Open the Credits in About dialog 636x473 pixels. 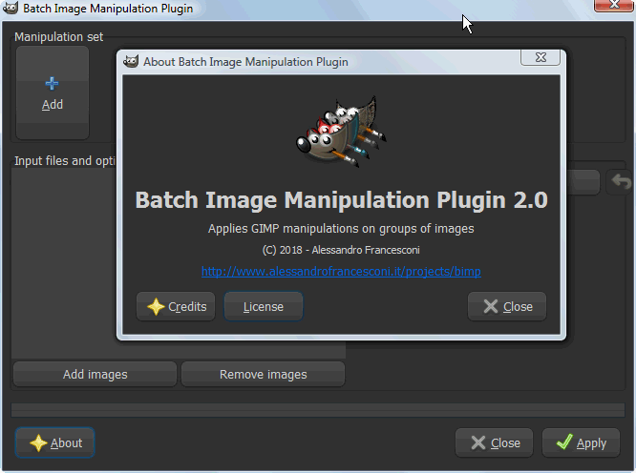176,306
